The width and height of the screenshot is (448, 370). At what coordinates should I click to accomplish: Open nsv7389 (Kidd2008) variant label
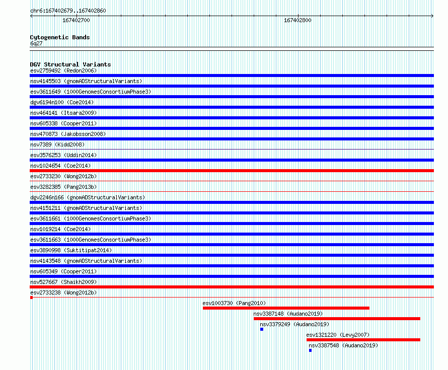click(x=57, y=144)
